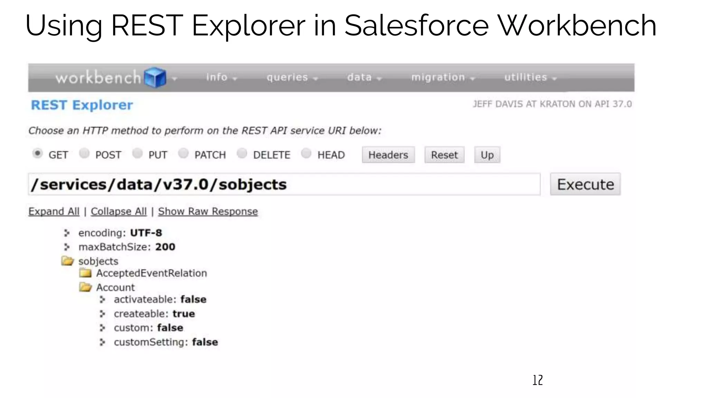
Task: Click the Workbench blue cube logo
Action: [x=155, y=77]
